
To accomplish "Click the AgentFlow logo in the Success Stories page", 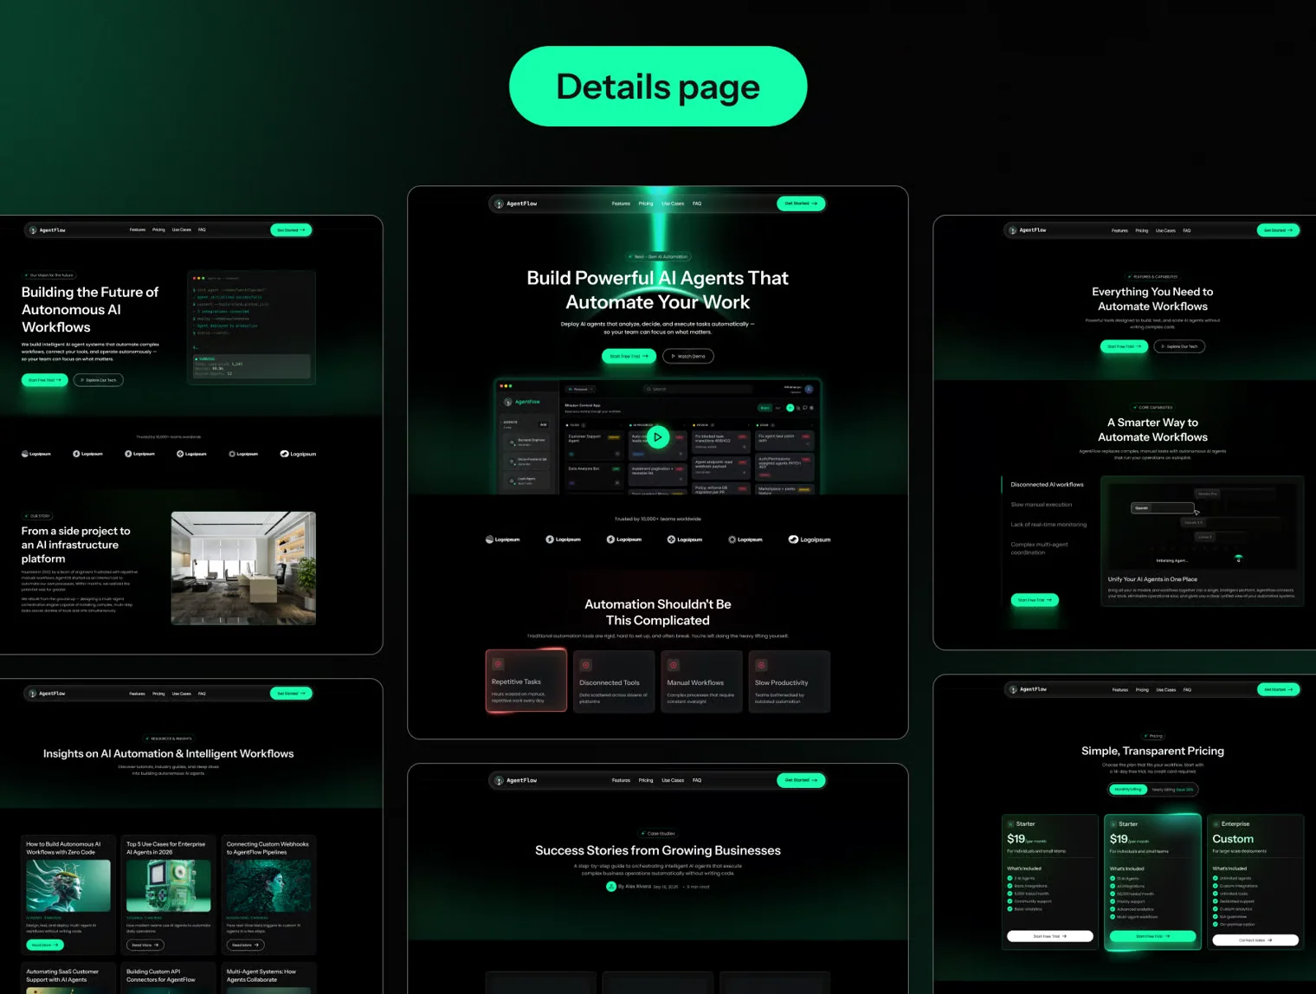I will 516,780.
